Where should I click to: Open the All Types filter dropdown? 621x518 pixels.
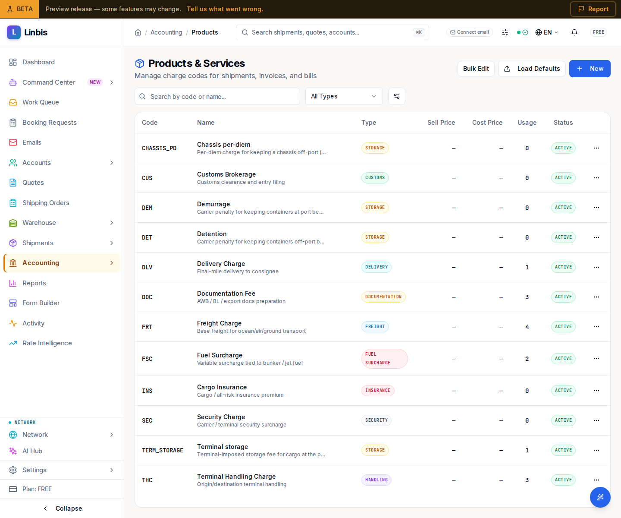pos(344,96)
